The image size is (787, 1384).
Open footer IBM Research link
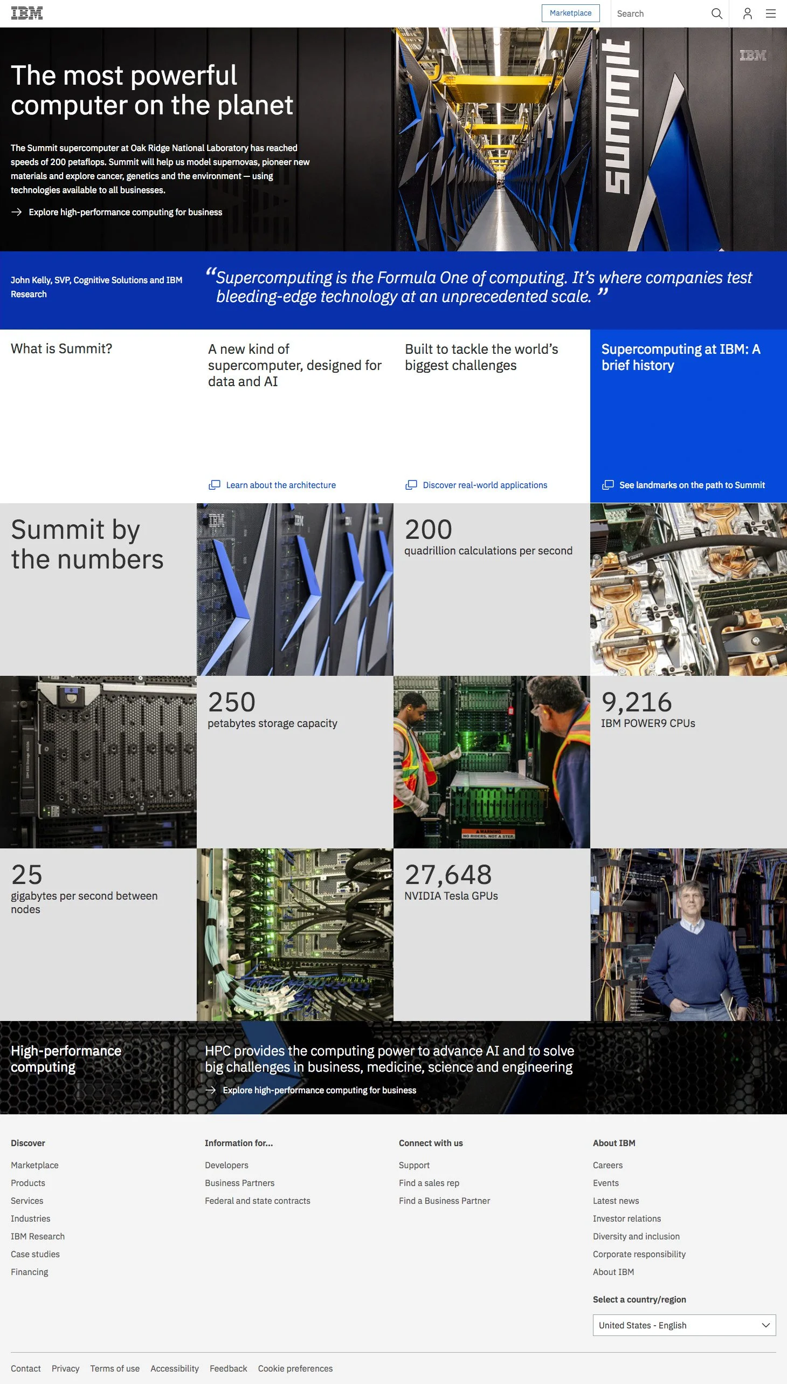click(38, 1236)
